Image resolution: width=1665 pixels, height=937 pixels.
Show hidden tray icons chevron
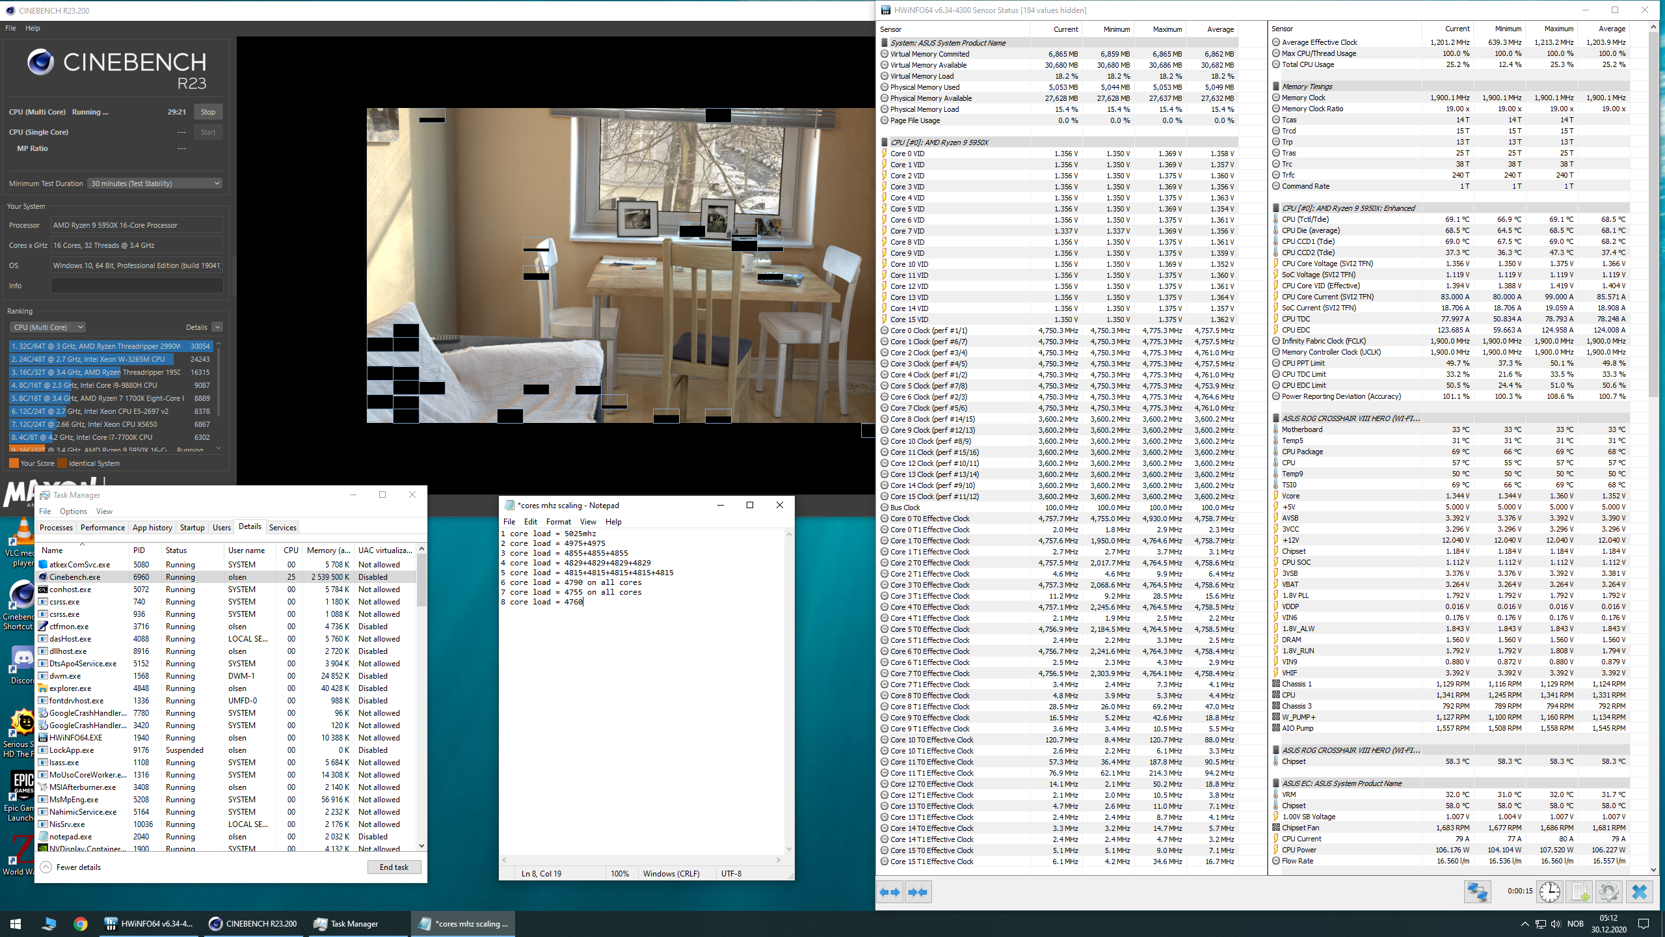tap(1525, 923)
